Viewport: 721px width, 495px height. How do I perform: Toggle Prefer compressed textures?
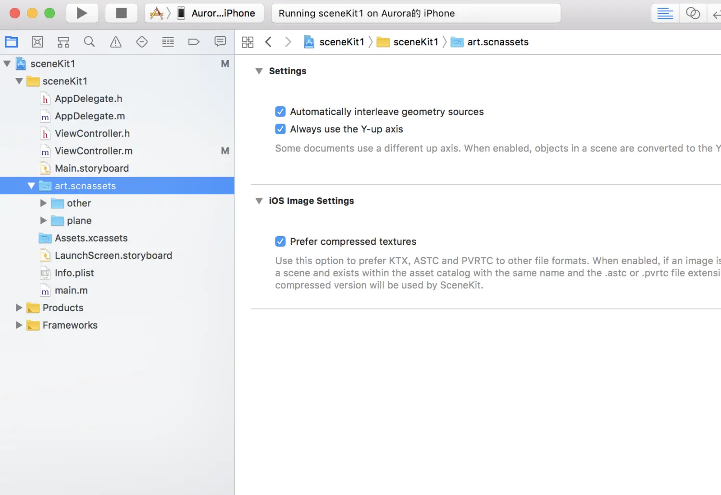point(280,241)
